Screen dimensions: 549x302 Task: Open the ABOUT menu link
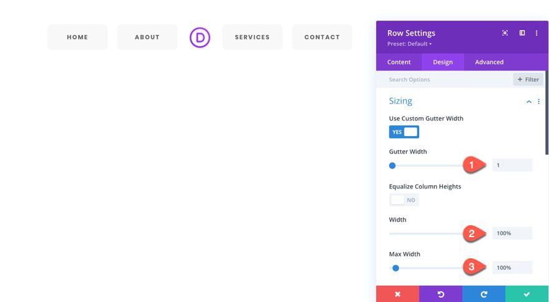point(147,37)
